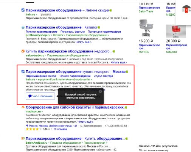Image resolution: width=191 pixels, height=152 pixels.
Task: Open Парикмахерское оборудование | Купить оборудование result
Action: (76, 139)
